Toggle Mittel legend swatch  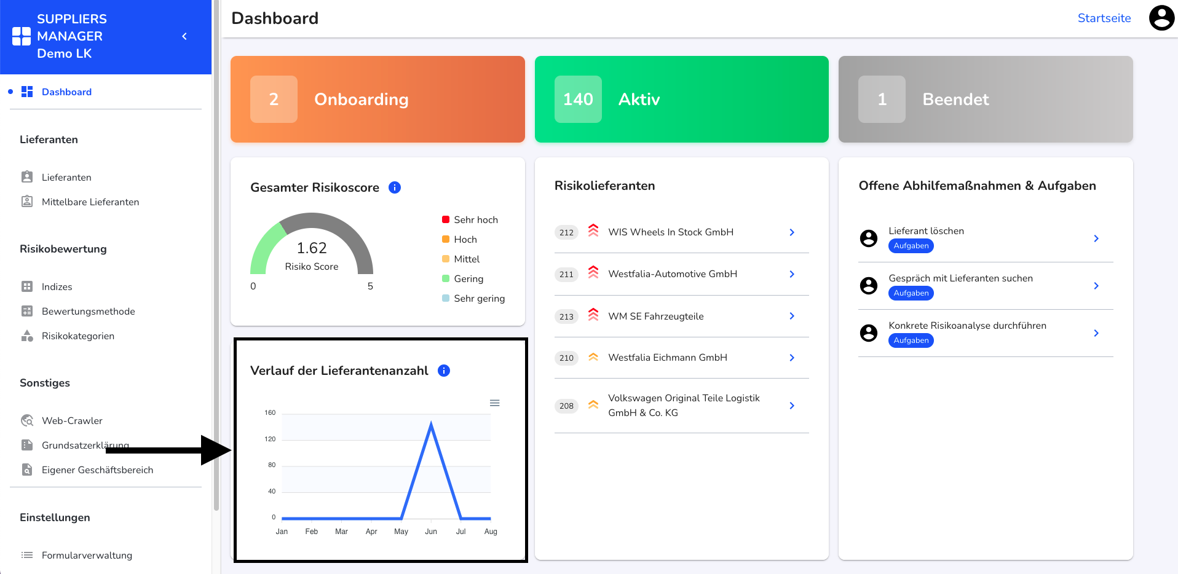pyautogui.click(x=446, y=259)
